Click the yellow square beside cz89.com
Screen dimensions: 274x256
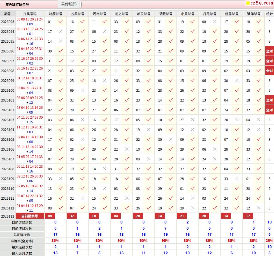point(248,3)
